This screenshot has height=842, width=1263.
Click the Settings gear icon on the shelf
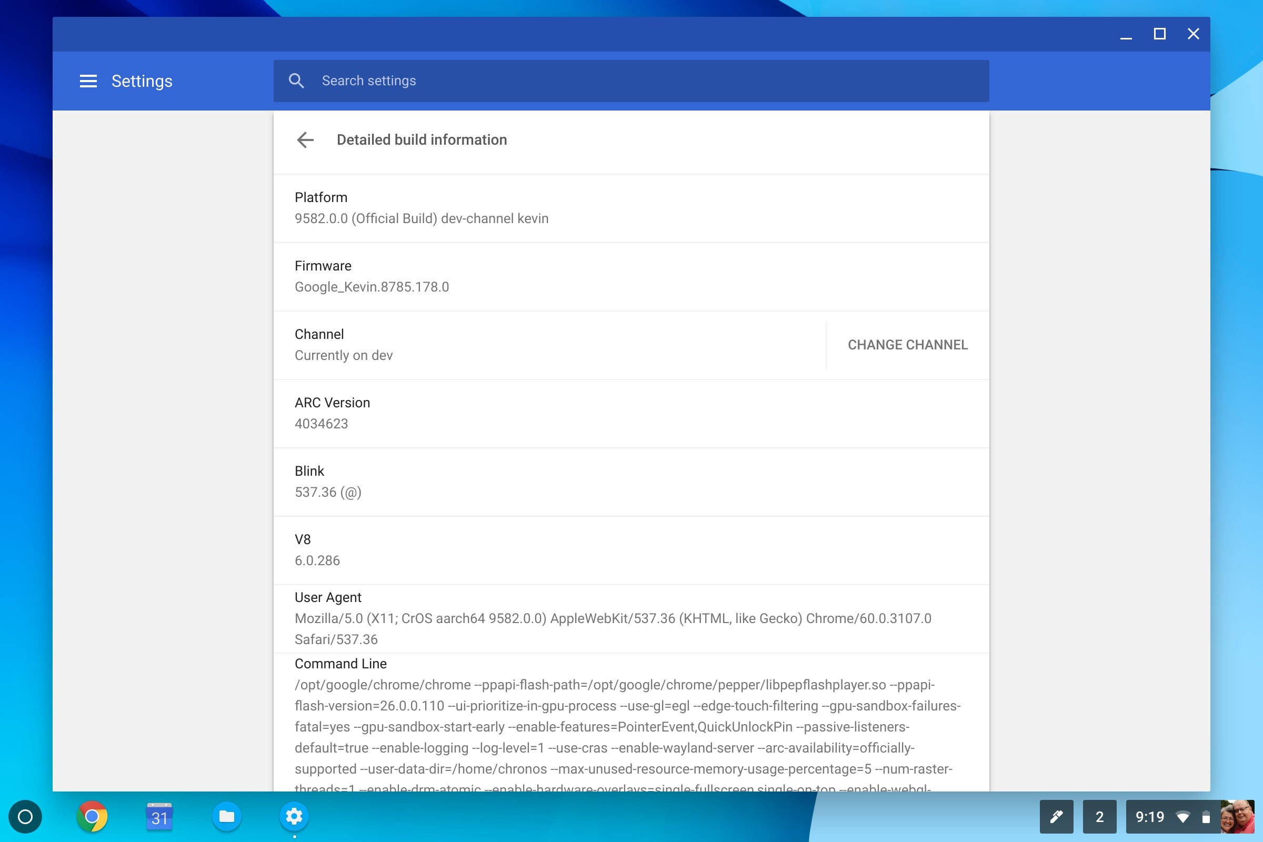(294, 817)
